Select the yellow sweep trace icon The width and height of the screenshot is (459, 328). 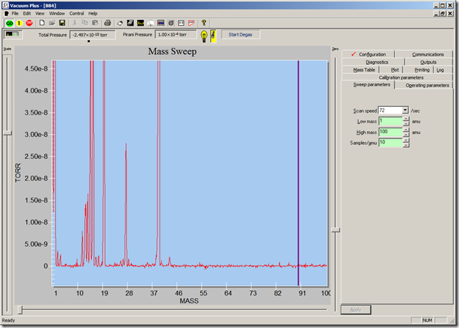pos(140,23)
